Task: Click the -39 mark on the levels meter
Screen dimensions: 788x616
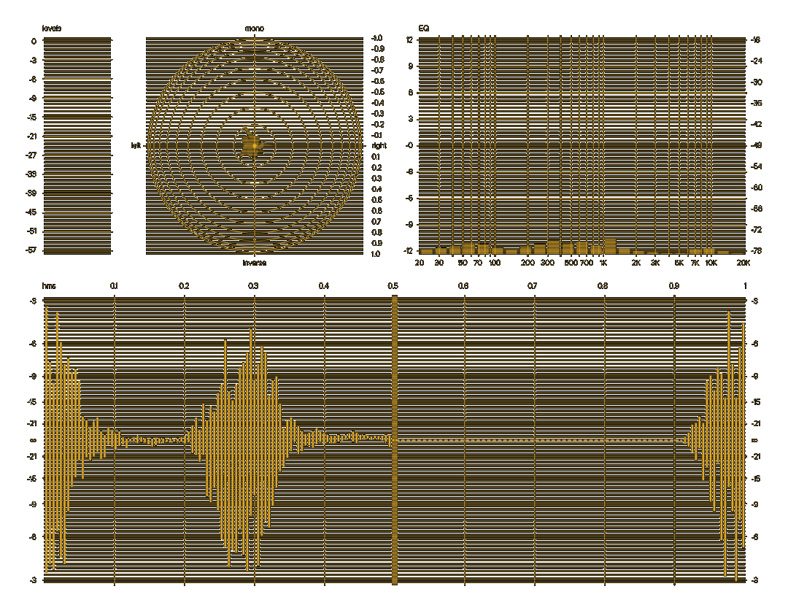Action: 32,193
